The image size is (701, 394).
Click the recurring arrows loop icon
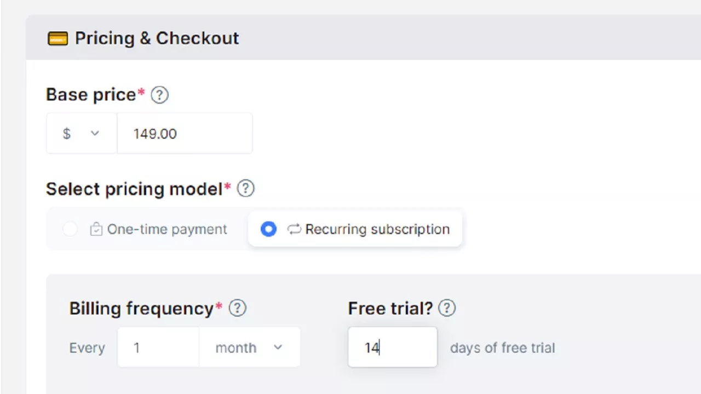pos(295,229)
